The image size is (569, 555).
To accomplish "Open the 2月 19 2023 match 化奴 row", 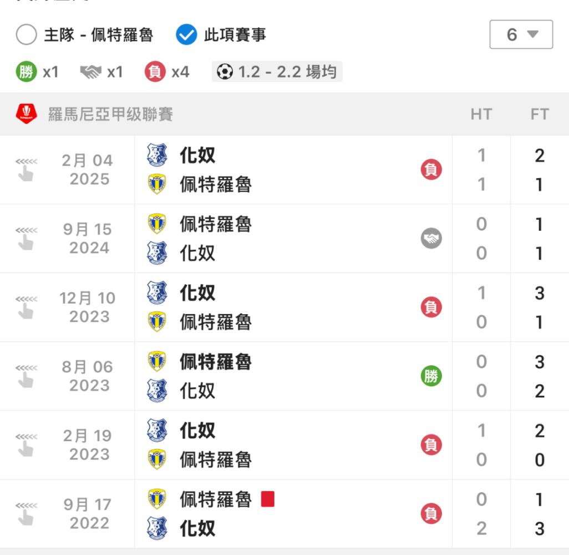I will tap(293, 431).
